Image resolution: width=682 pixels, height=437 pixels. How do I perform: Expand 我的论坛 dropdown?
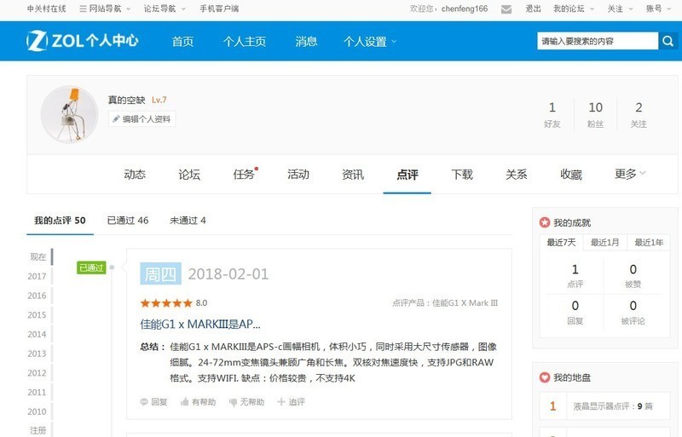pos(592,9)
